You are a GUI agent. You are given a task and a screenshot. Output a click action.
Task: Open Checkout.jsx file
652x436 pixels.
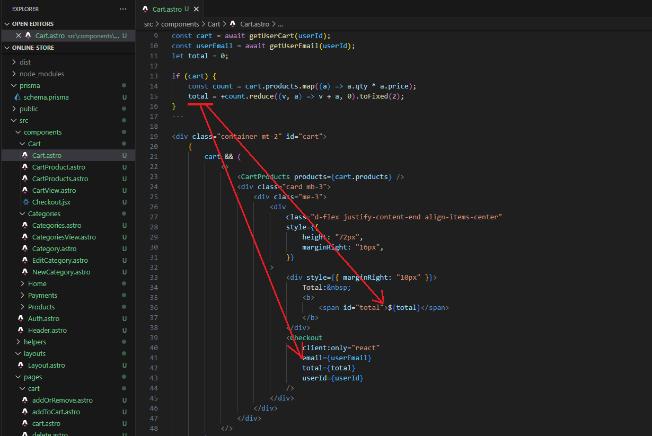point(51,202)
